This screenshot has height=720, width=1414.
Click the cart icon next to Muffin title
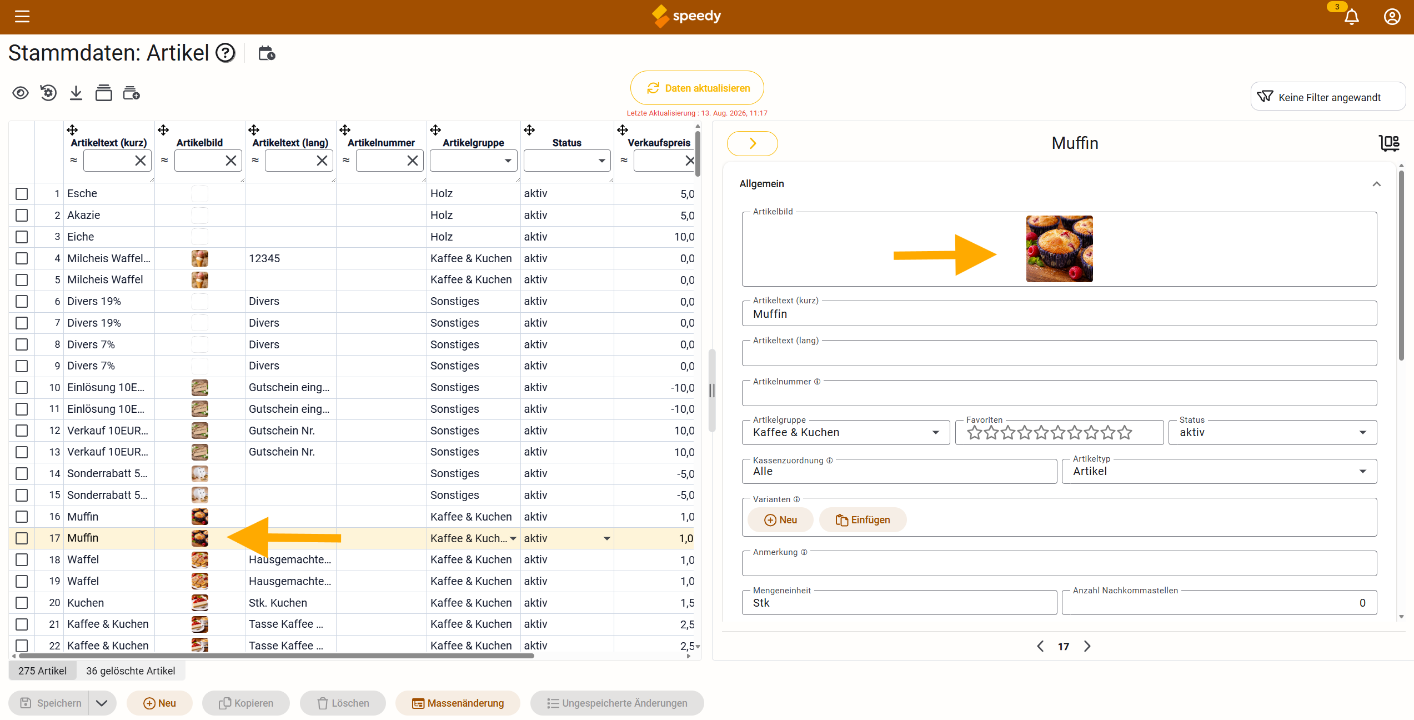click(x=1389, y=143)
